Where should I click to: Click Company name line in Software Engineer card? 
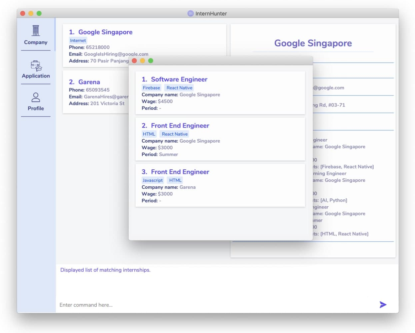(181, 95)
